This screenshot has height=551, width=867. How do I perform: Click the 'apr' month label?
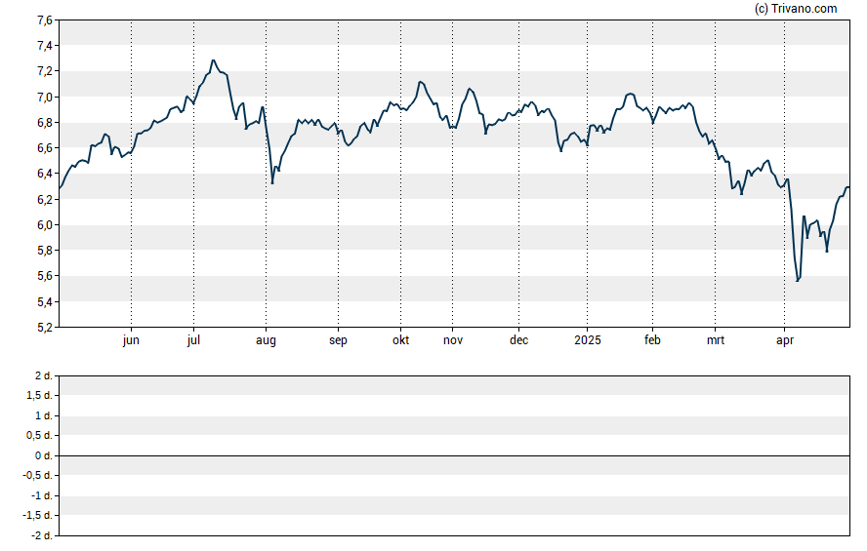[785, 340]
